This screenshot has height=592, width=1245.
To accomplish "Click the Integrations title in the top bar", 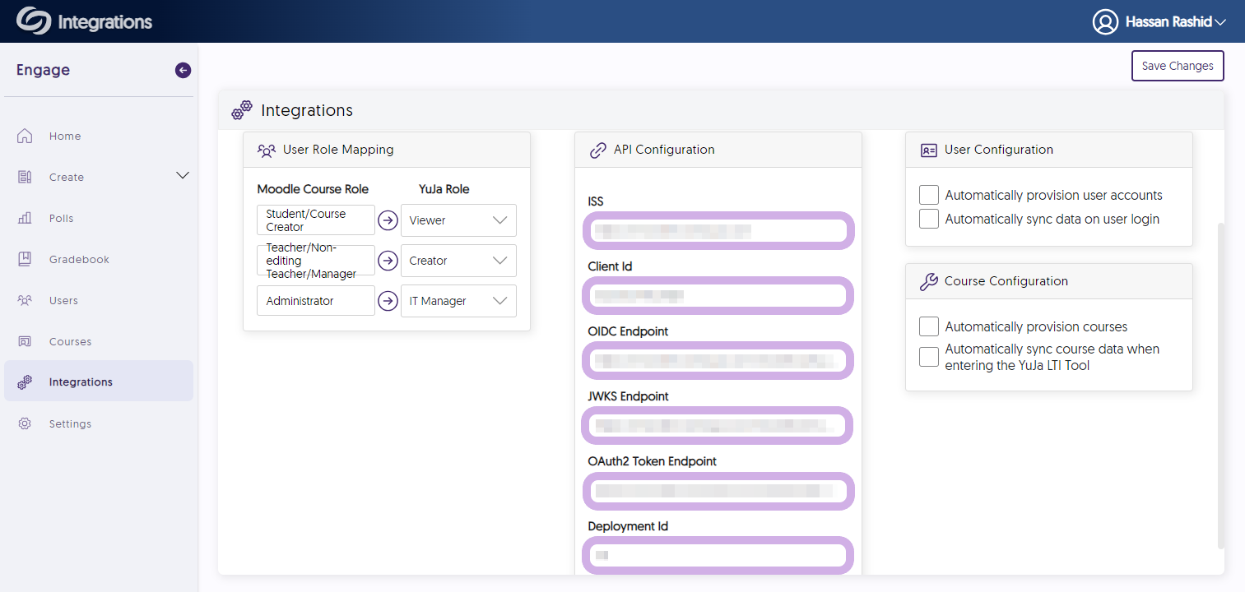I will (105, 22).
